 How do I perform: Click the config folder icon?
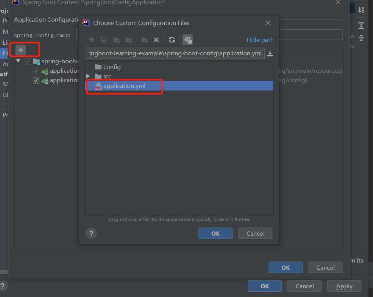[x=98, y=67]
